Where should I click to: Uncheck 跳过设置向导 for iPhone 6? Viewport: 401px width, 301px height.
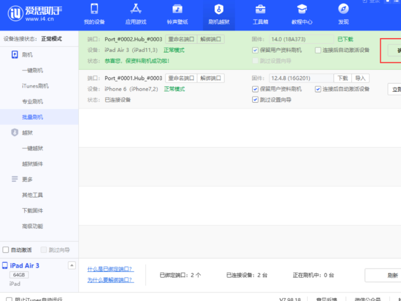[x=255, y=100]
